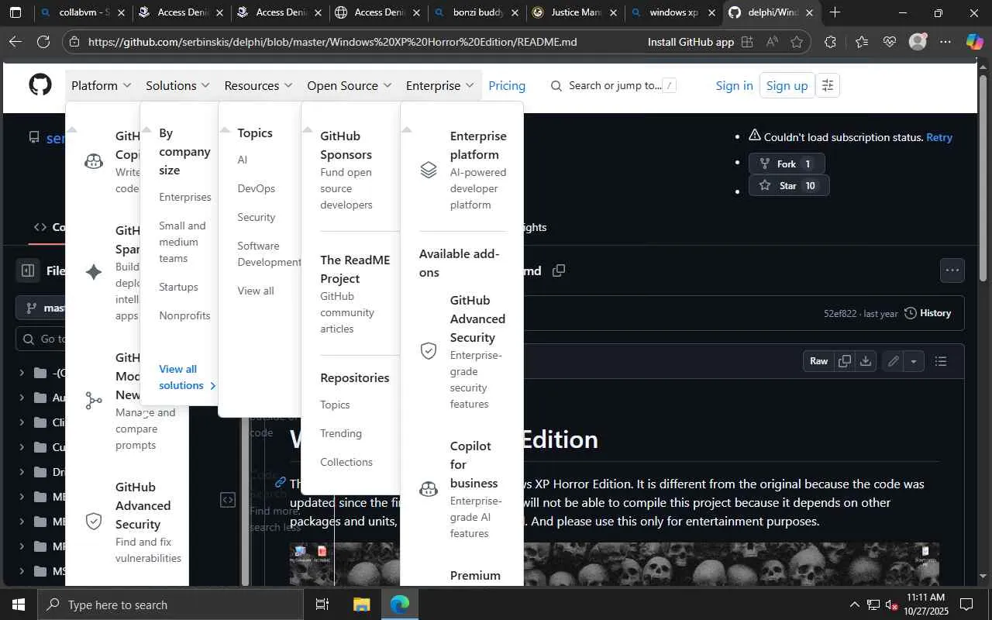Switch to the windows xp browser tab
Viewport: 992px width, 620px height.
pos(673,12)
